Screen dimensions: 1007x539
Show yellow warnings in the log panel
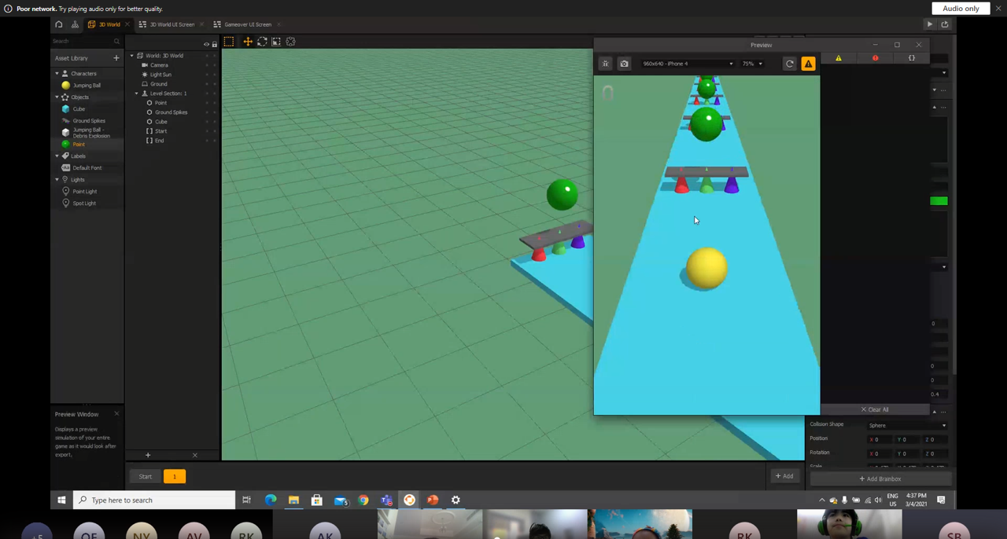839,58
